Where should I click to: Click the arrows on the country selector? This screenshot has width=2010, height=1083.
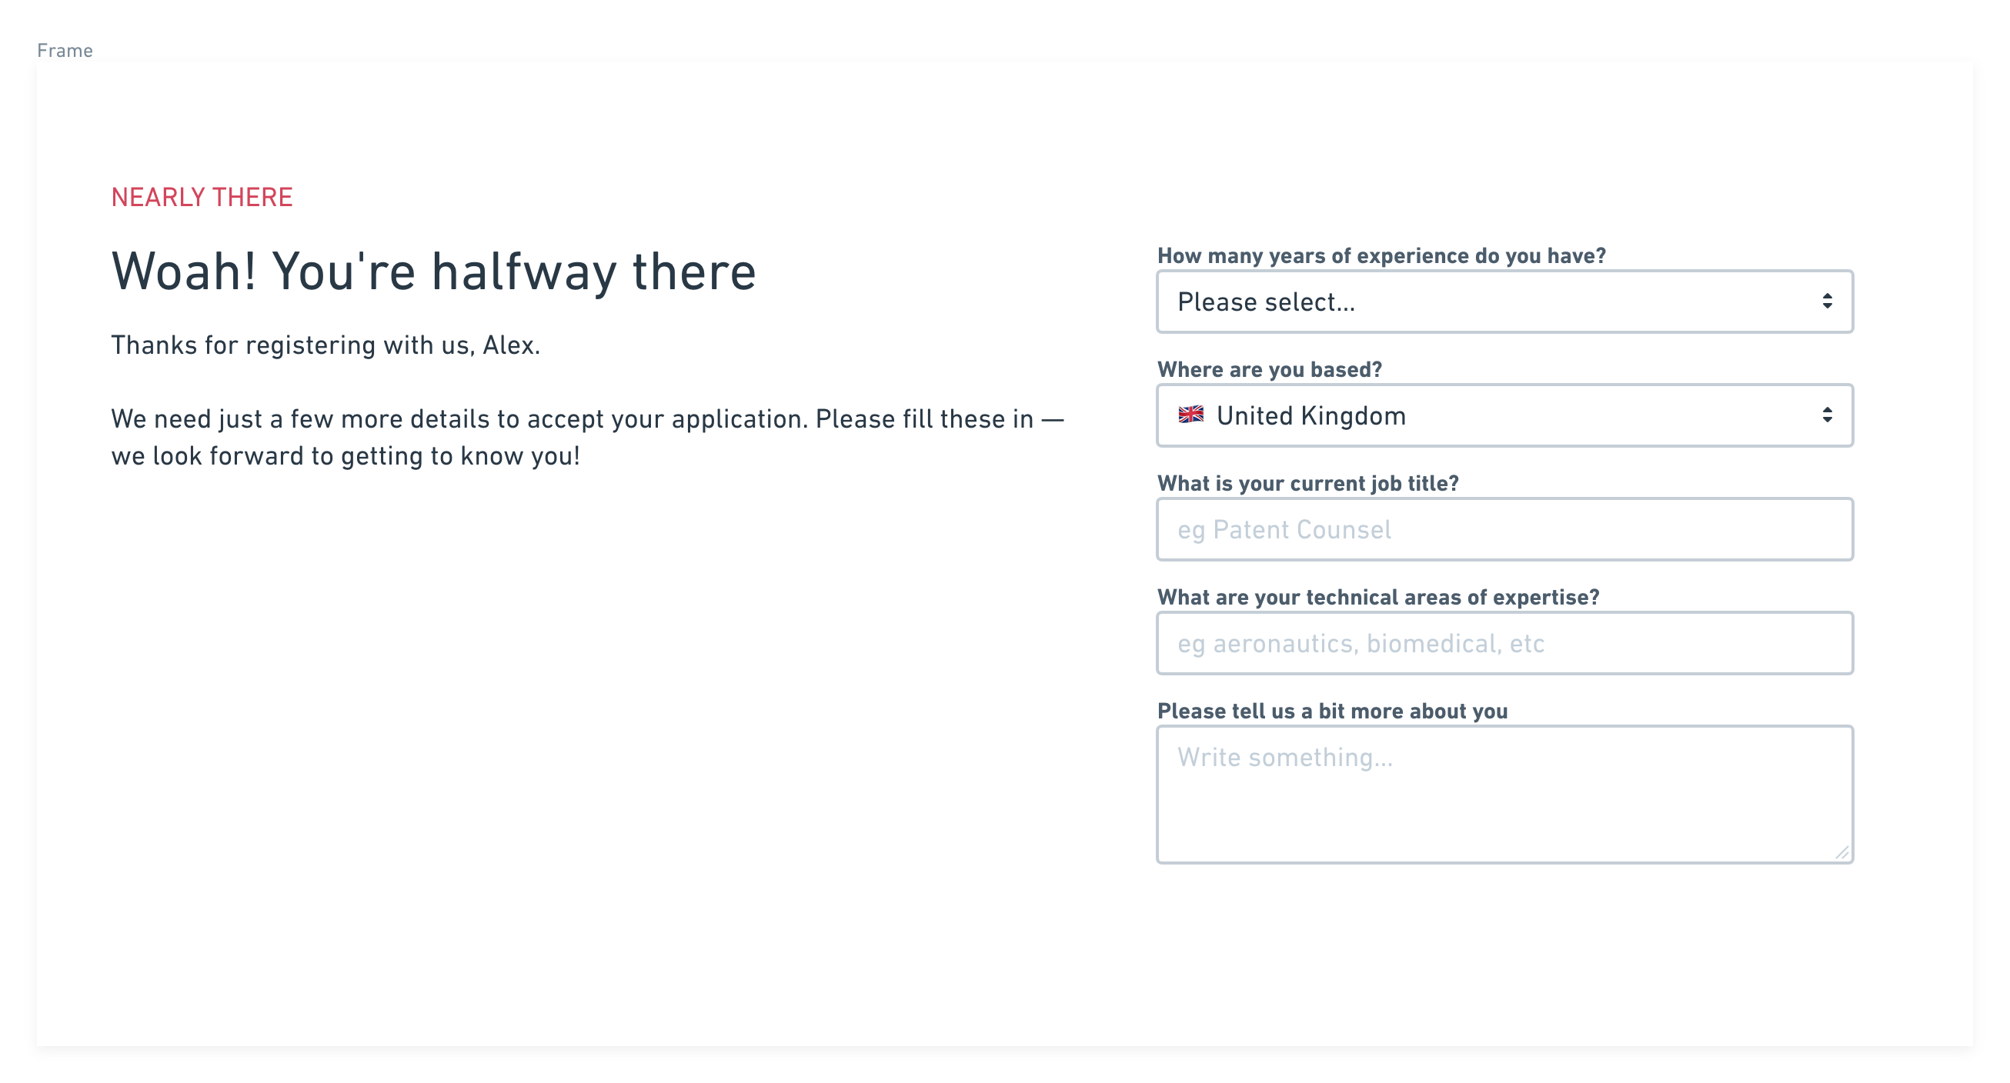pos(1828,415)
